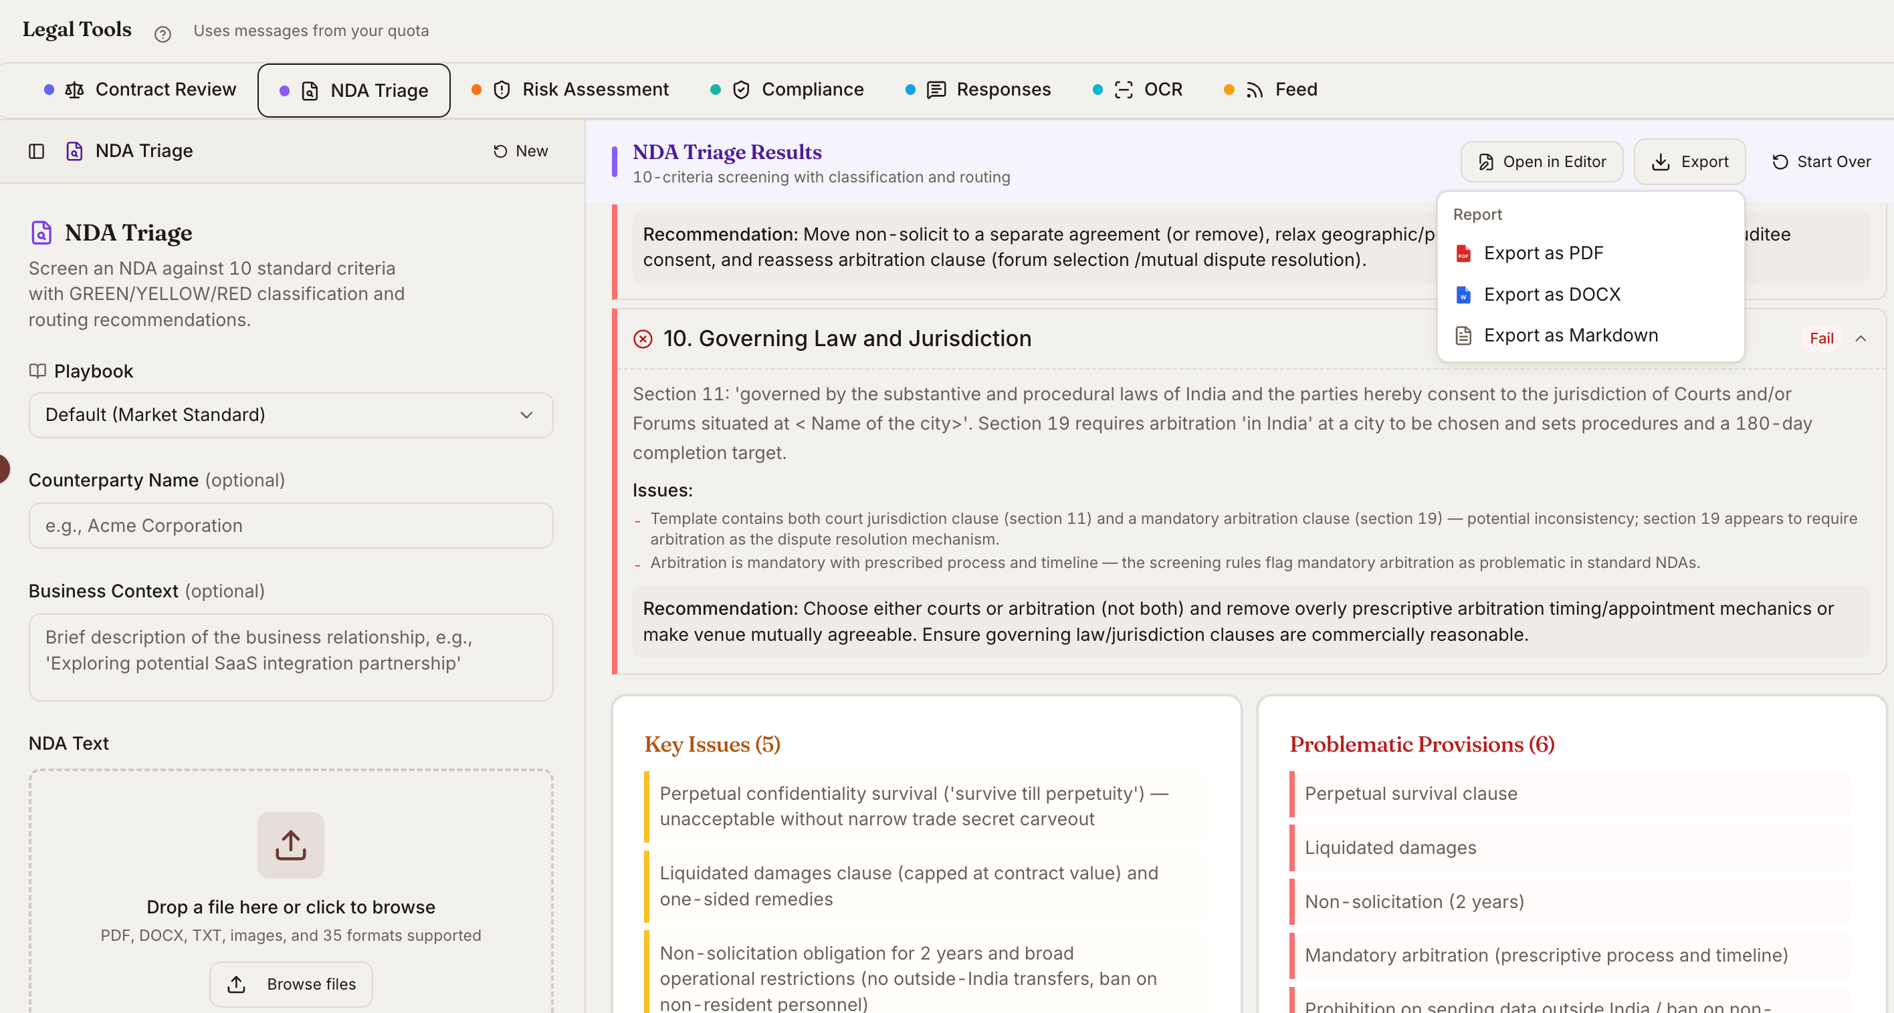Viewport: 1894px width, 1013px height.
Task: Click Browse files button
Action: click(x=290, y=984)
